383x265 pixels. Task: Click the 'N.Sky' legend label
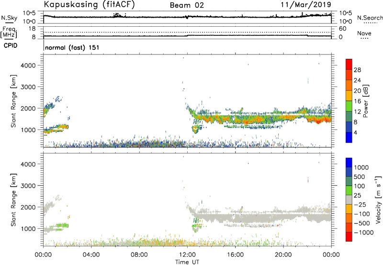tap(9, 18)
